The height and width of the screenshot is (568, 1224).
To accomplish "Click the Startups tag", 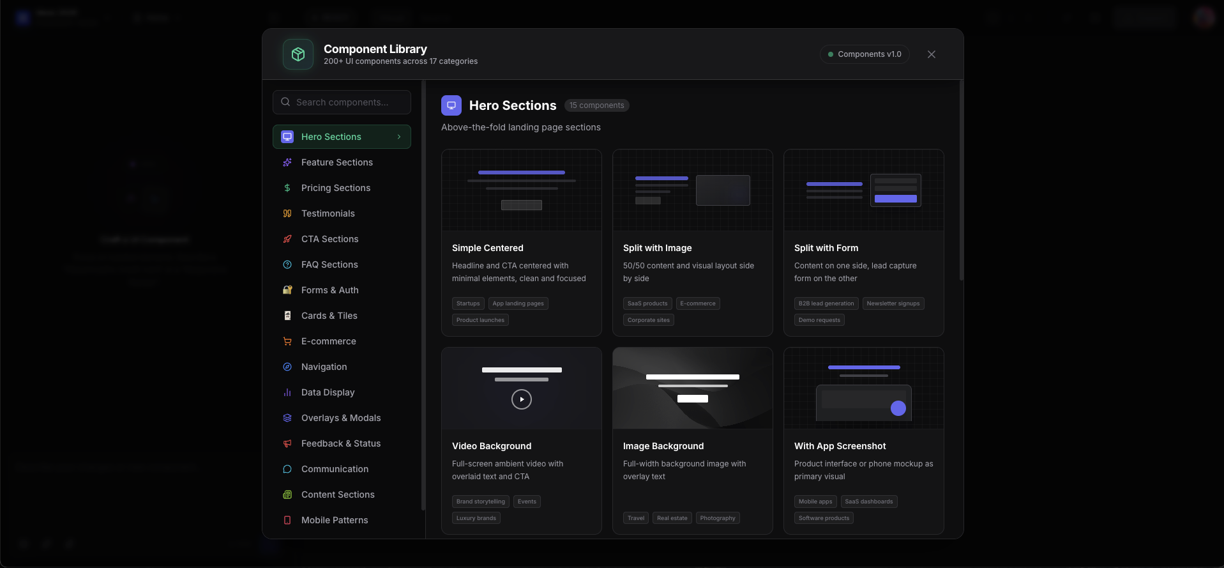I will [x=468, y=303].
